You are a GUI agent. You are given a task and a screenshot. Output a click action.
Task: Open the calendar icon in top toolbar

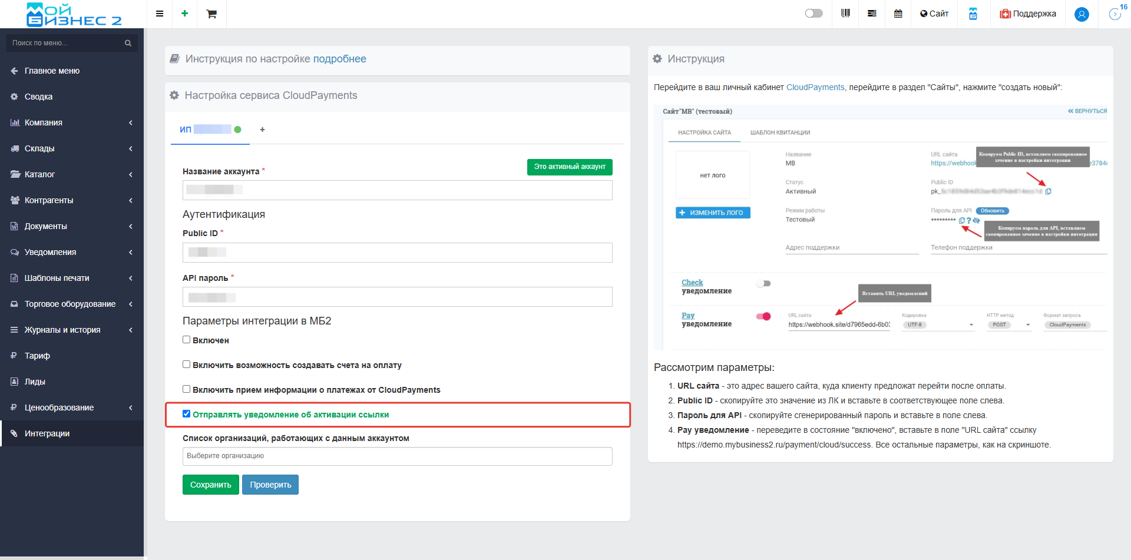point(898,14)
